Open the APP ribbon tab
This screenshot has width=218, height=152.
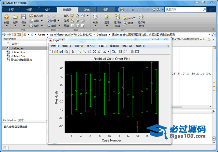48,10
